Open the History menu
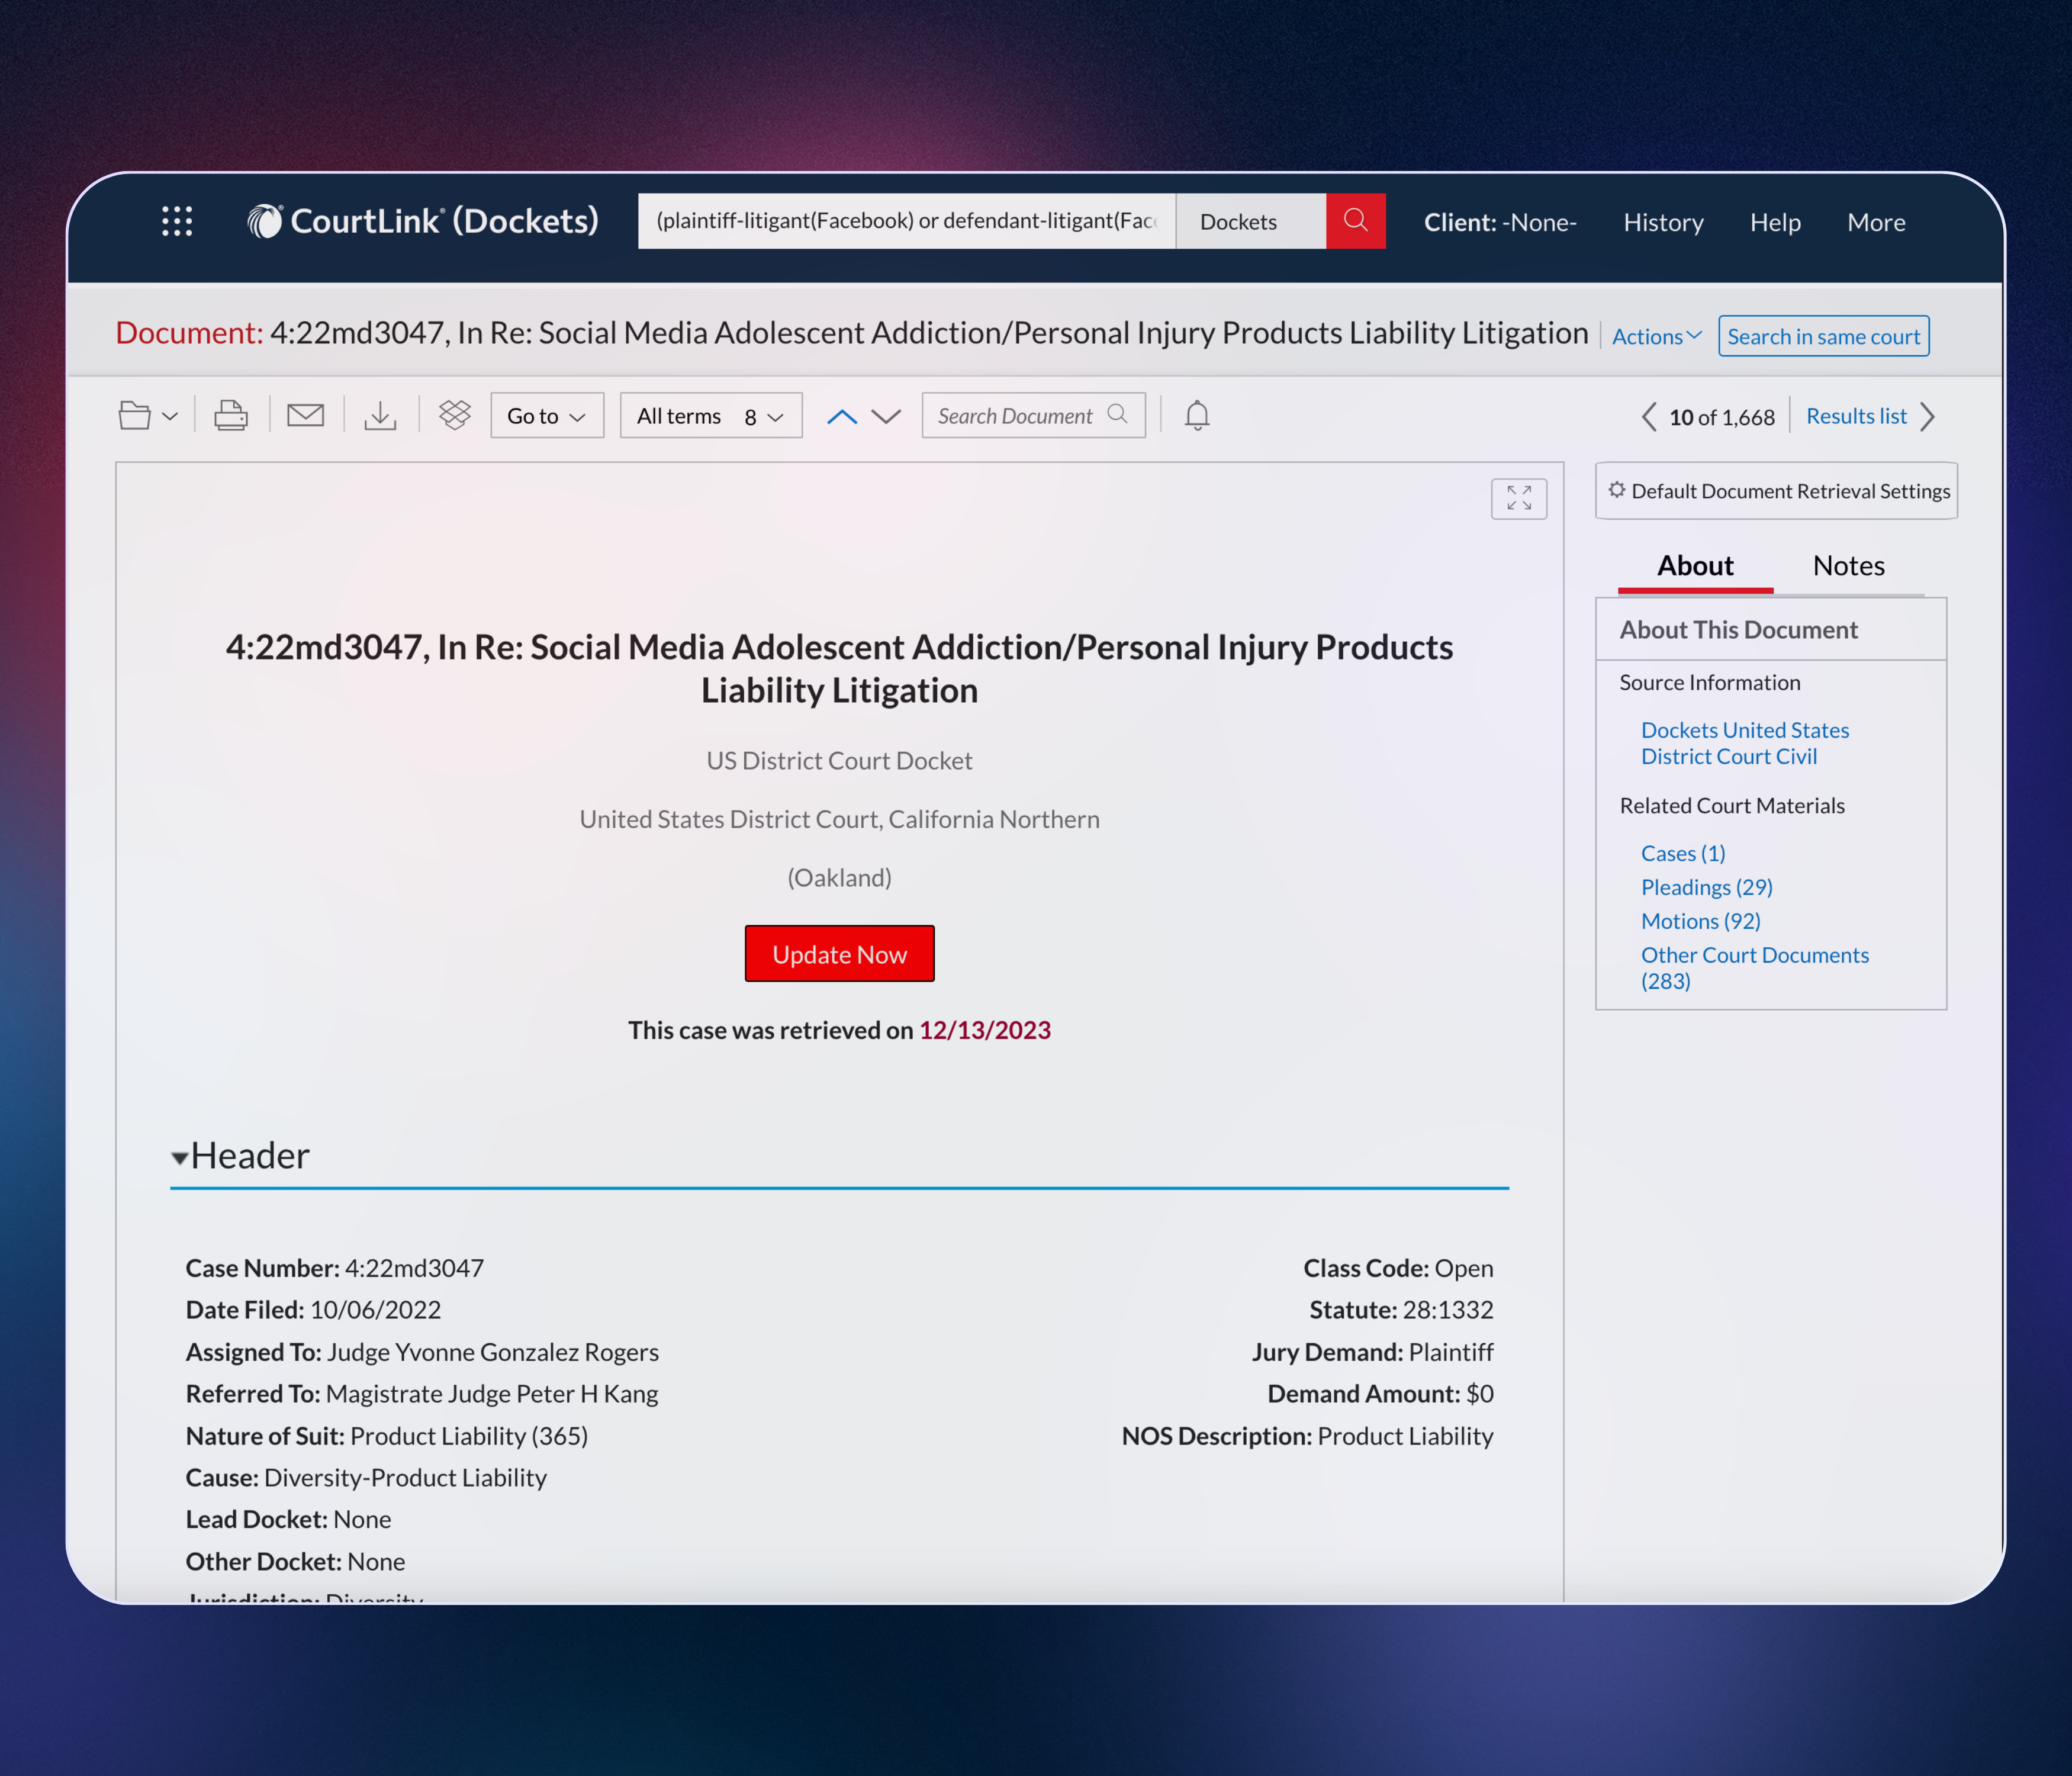Viewport: 2072px width, 1776px height. click(x=1663, y=222)
